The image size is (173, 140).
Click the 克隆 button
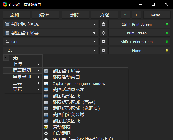(105, 15)
